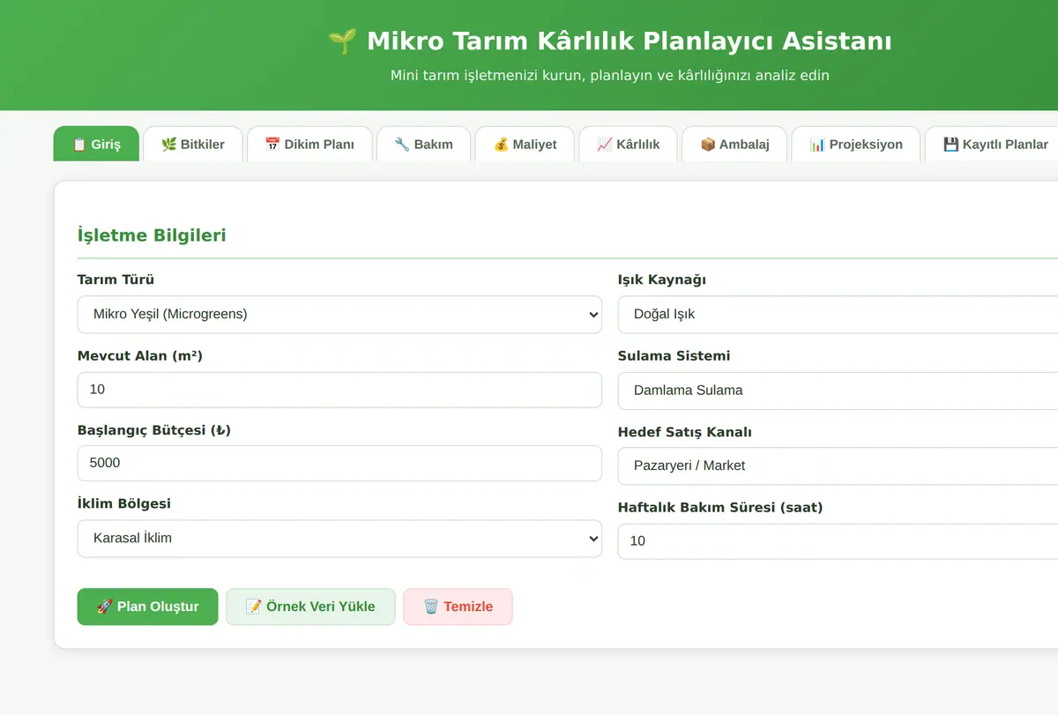Click the Başlangıç Bütçesi (₺) label

click(154, 430)
